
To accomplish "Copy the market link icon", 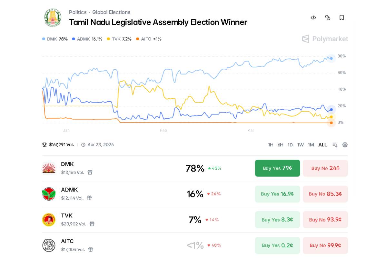I will (328, 18).
